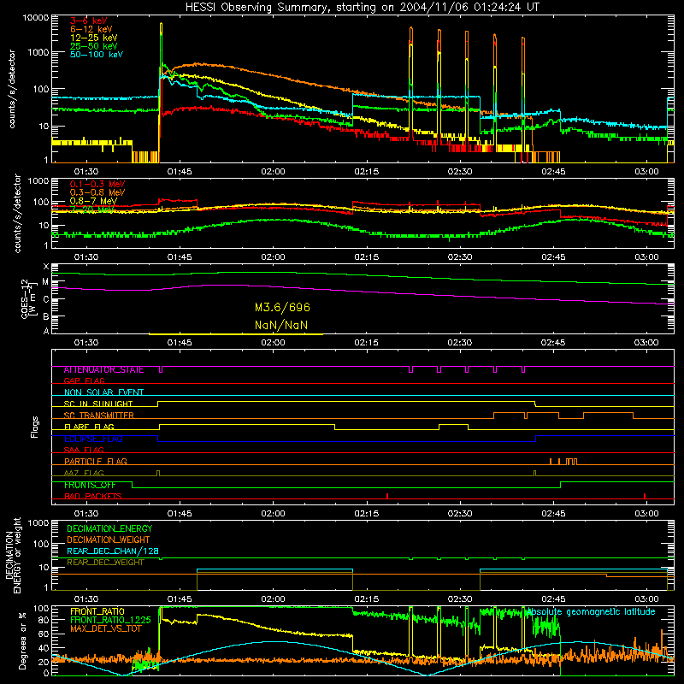Select the '0.3-0.8 MeV' legend label
684x684 pixels.
click(97, 192)
